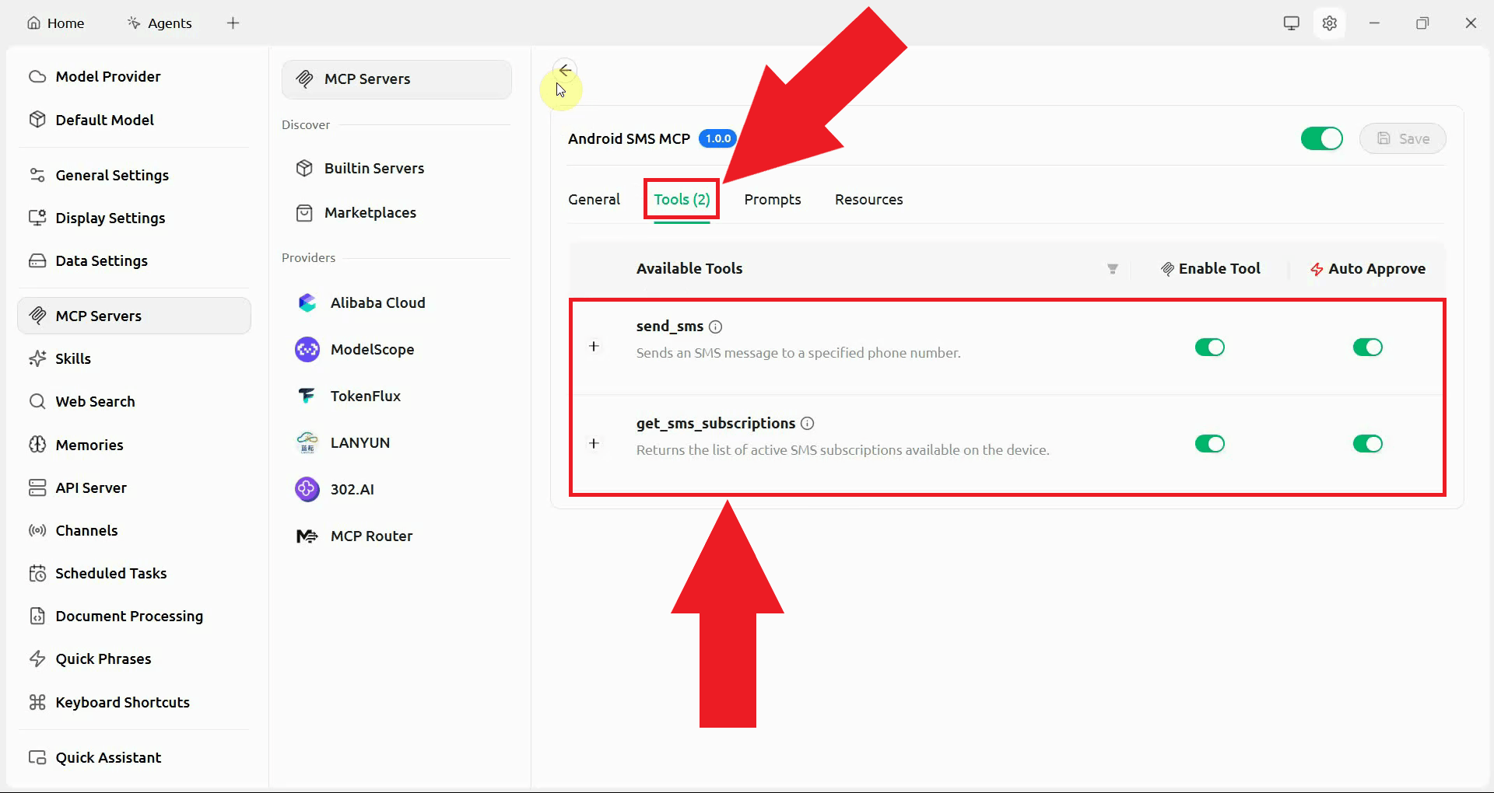Screen dimensions: 1494x793
Task: Toggle Auto Approve for send_sms
Action: (x=1368, y=347)
